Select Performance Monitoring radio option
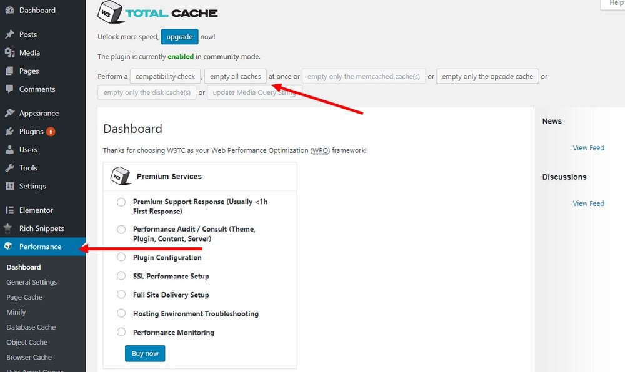This screenshot has height=372, width=625. coord(121,332)
